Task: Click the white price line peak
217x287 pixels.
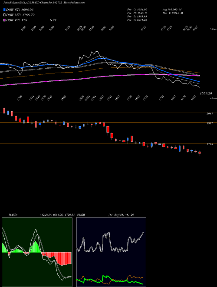Action: click(x=97, y=52)
